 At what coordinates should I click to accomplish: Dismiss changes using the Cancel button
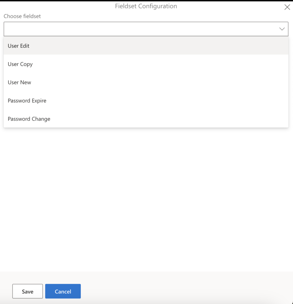(63, 291)
